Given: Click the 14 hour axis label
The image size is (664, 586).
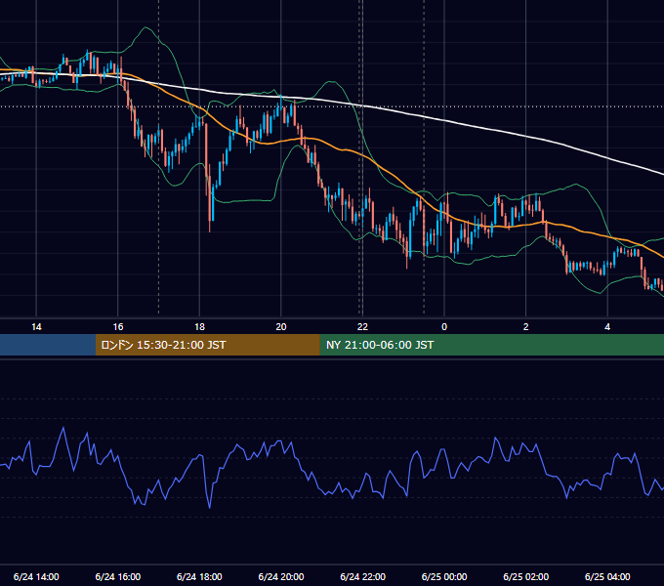Looking at the screenshot, I should pos(36,327).
